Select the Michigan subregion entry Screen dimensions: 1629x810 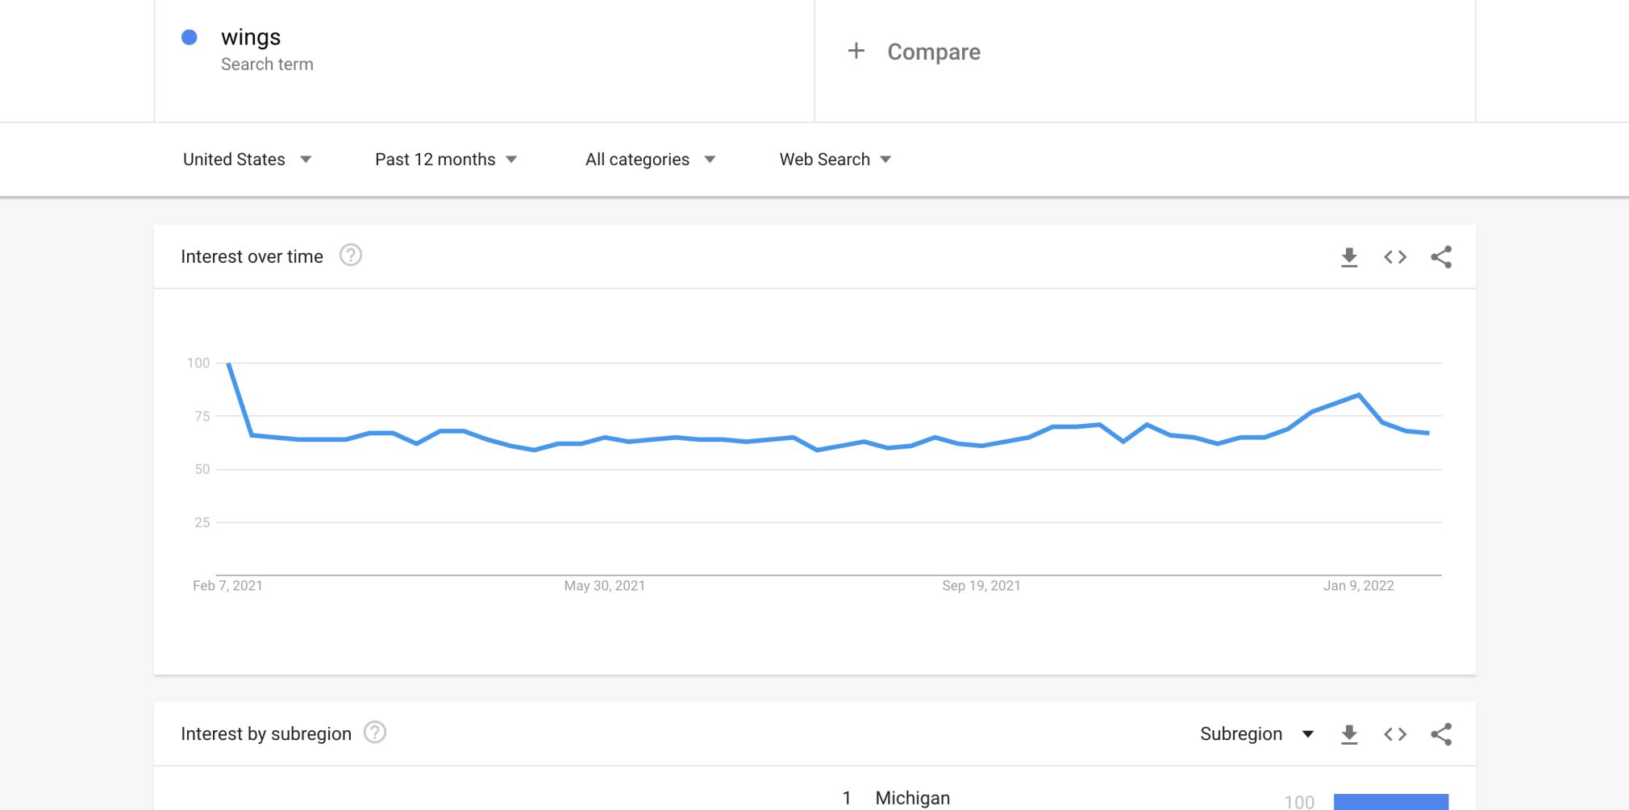coord(913,798)
